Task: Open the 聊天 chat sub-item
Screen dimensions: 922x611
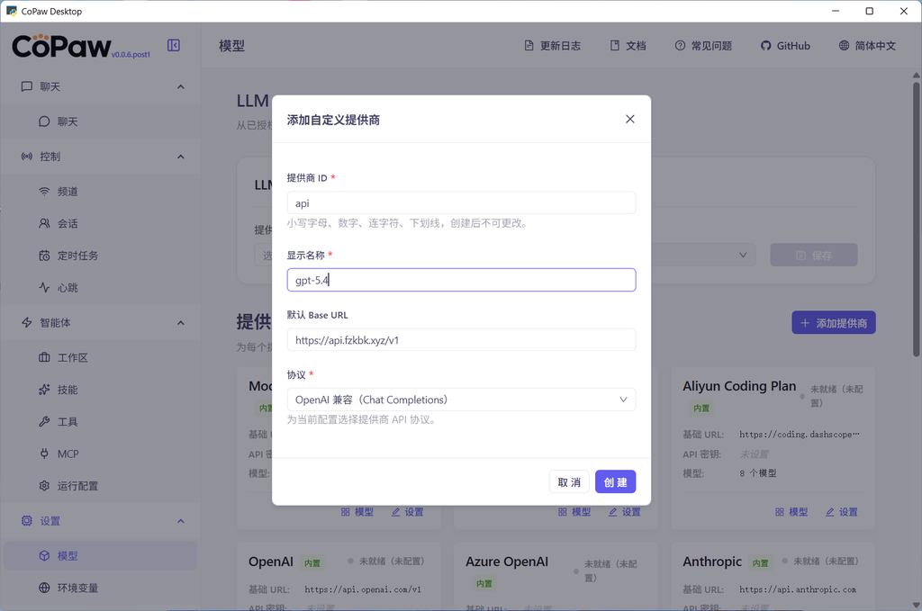Action: tap(100, 121)
